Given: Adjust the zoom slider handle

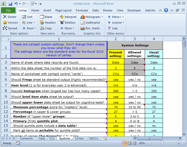Looking at the screenshot, I should point(162,143).
